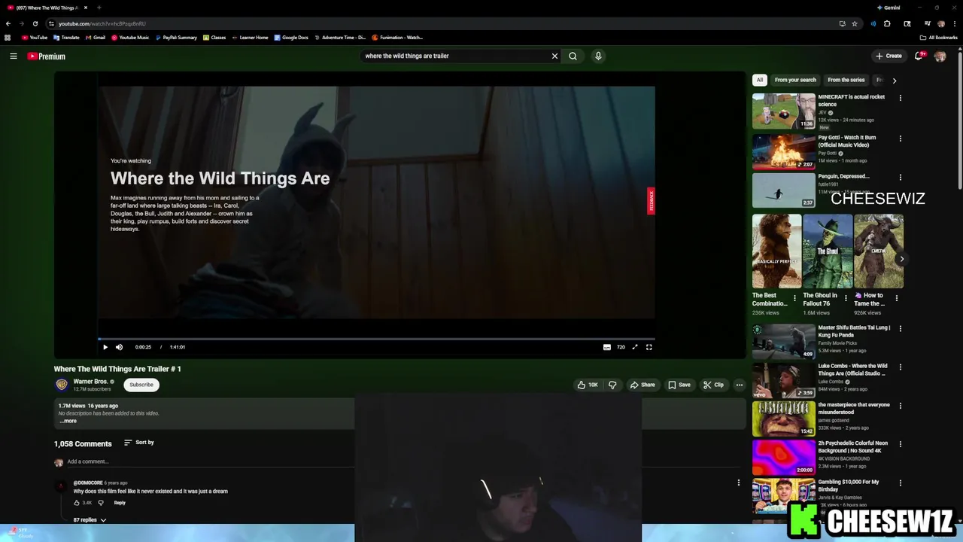Image resolution: width=963 pixels, height=542 pixels.
Task: Open The Ghoul in Fallout 76 short
Action: (828, 251)
